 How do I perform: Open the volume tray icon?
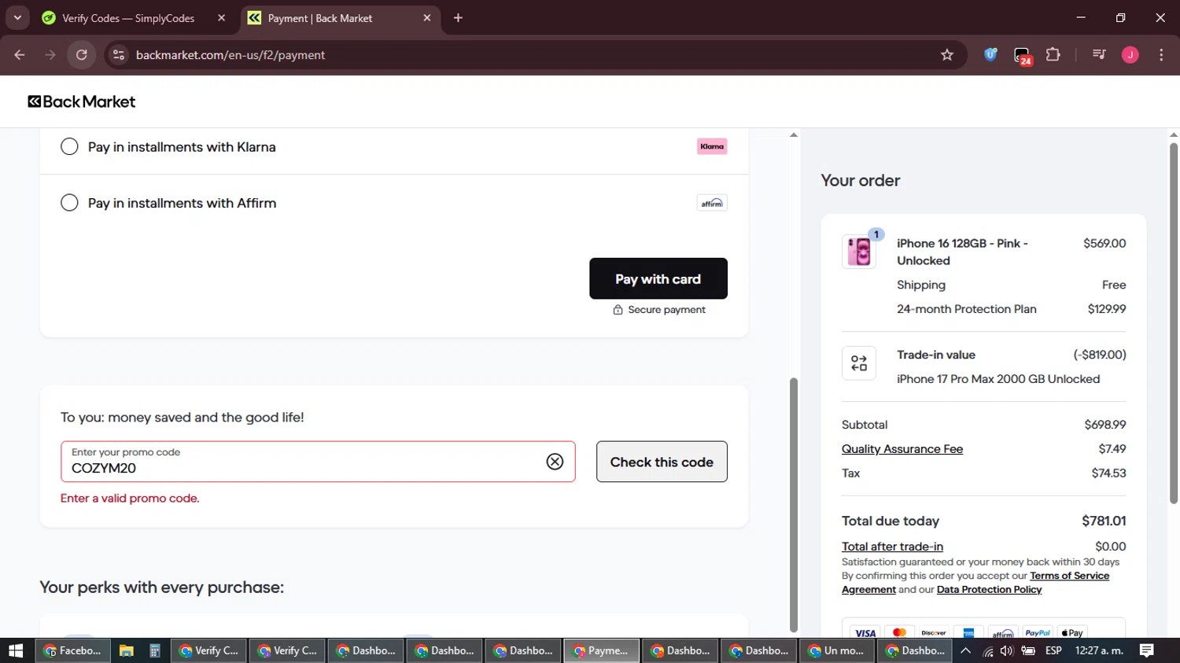pos(1007,650)
